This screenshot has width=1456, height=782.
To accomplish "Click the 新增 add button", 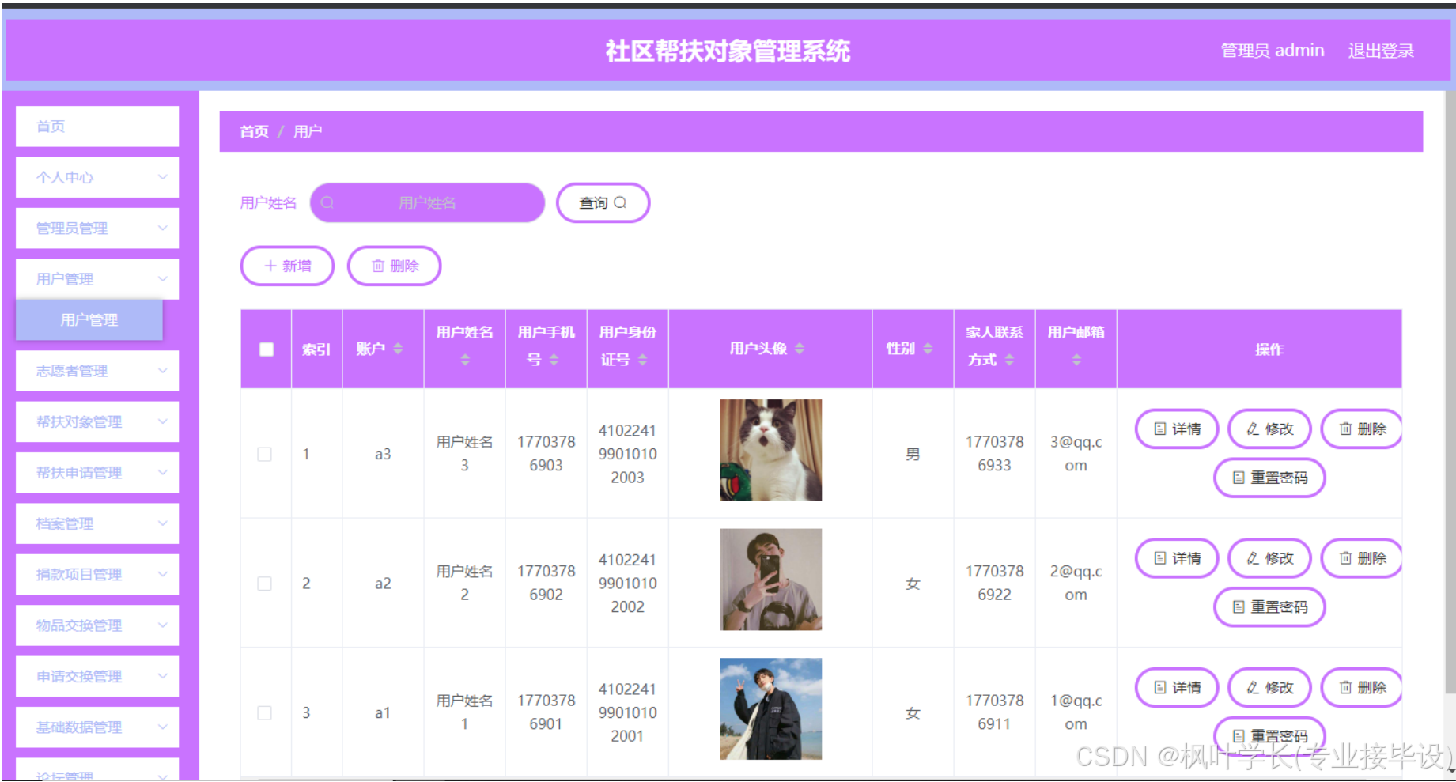I will pos(287,266).
